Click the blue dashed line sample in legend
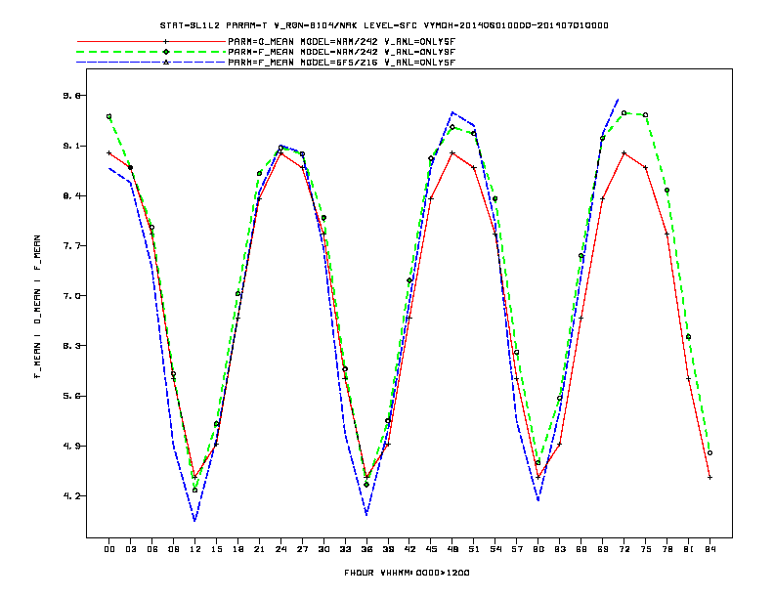774x598 pixels. (x=151, y=63)
